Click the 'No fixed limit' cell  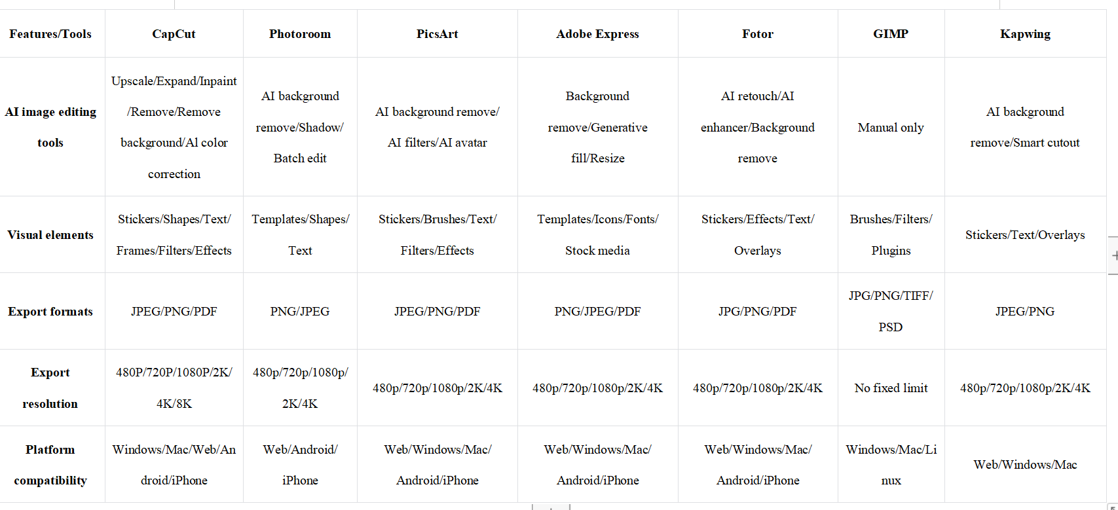tap(891, 388)
